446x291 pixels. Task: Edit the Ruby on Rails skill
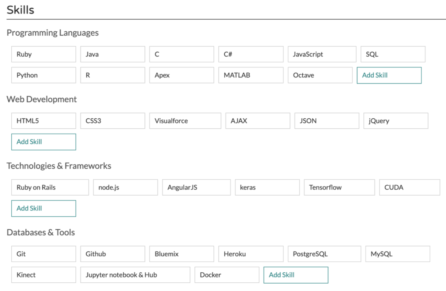pos(50,187)
